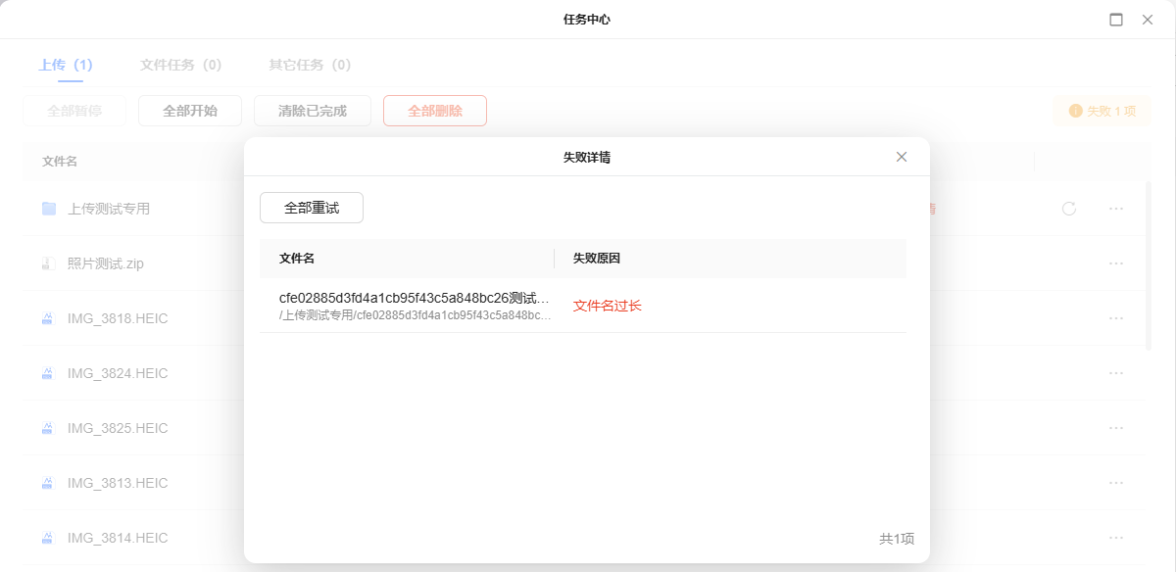Open the 失败 1 项 warning badge

click(1102, 111)
